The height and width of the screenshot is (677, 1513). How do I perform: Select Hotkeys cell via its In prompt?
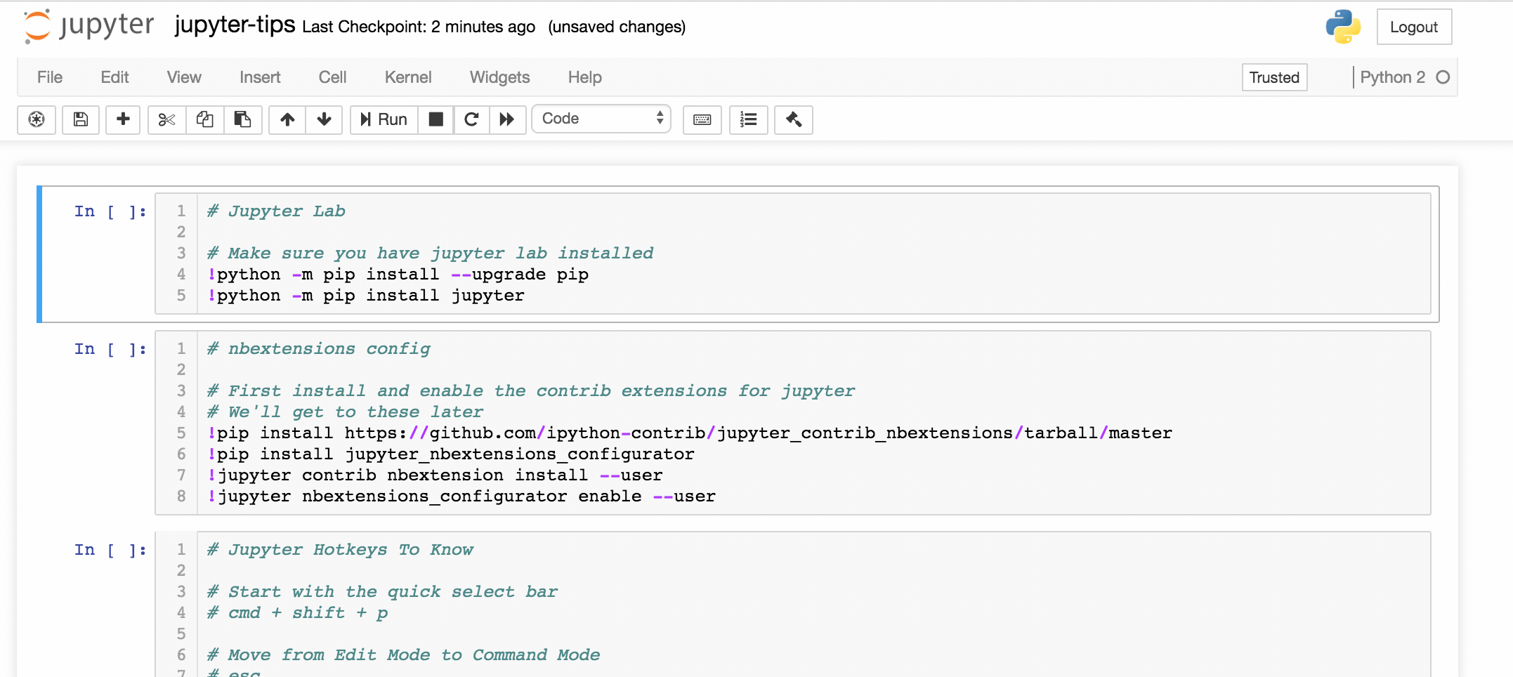pos(110,549)
